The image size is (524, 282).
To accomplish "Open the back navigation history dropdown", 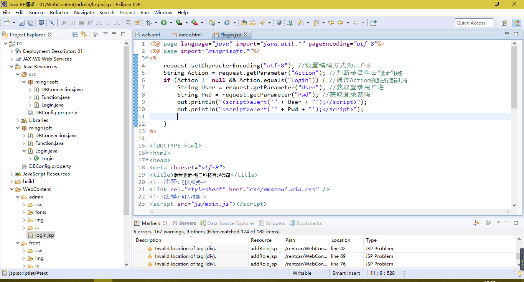I will coord(348,23).
